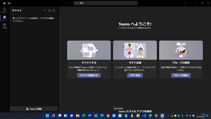
Task: Open the purple Chat app on the taskbar
Action: point(72,116)
